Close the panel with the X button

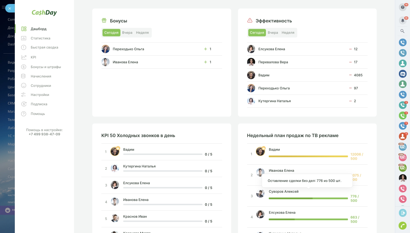click(x=10, y=9)
